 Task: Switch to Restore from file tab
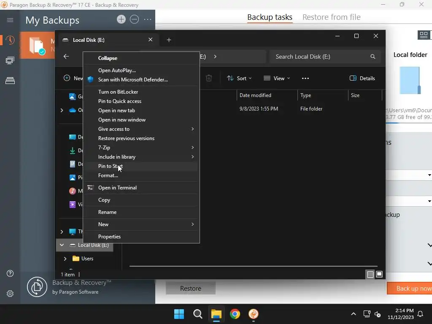[x=332, y=17]
